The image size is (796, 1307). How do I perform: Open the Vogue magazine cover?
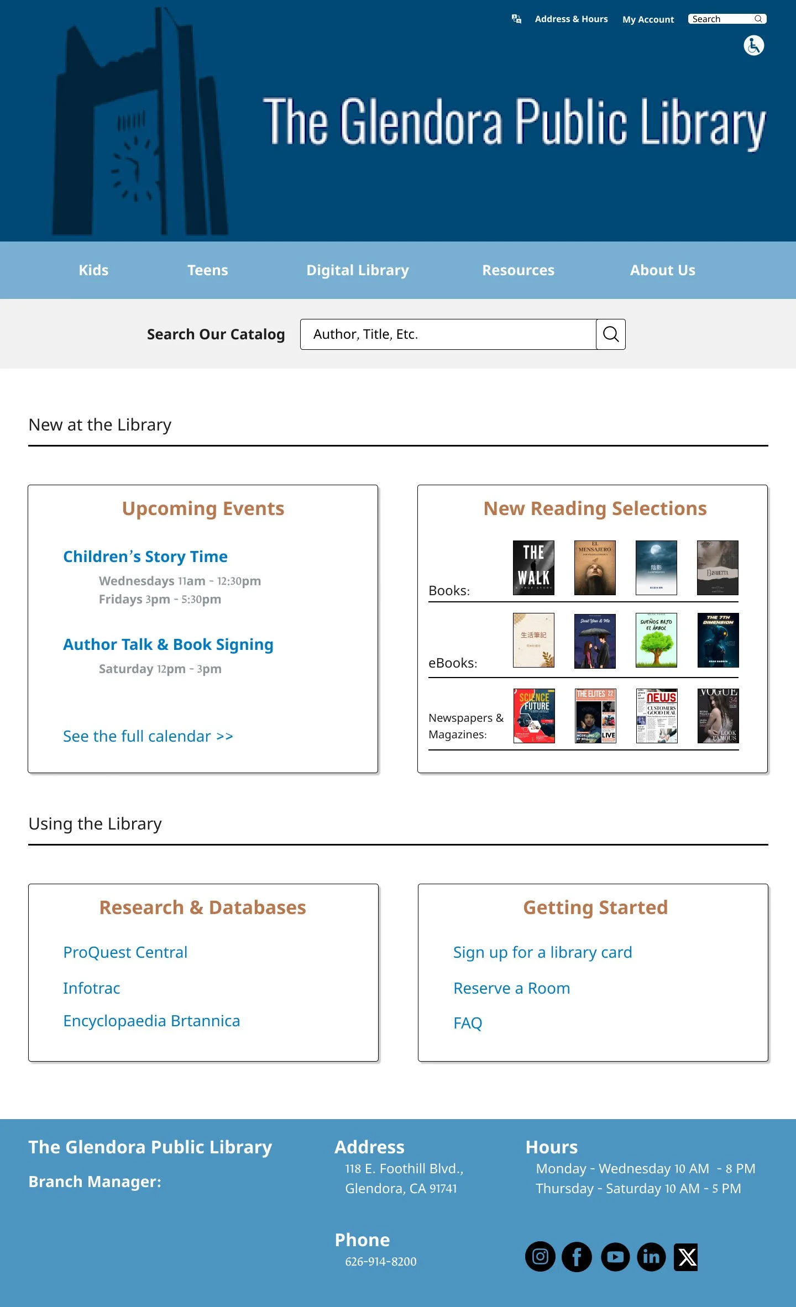point(718,716)
